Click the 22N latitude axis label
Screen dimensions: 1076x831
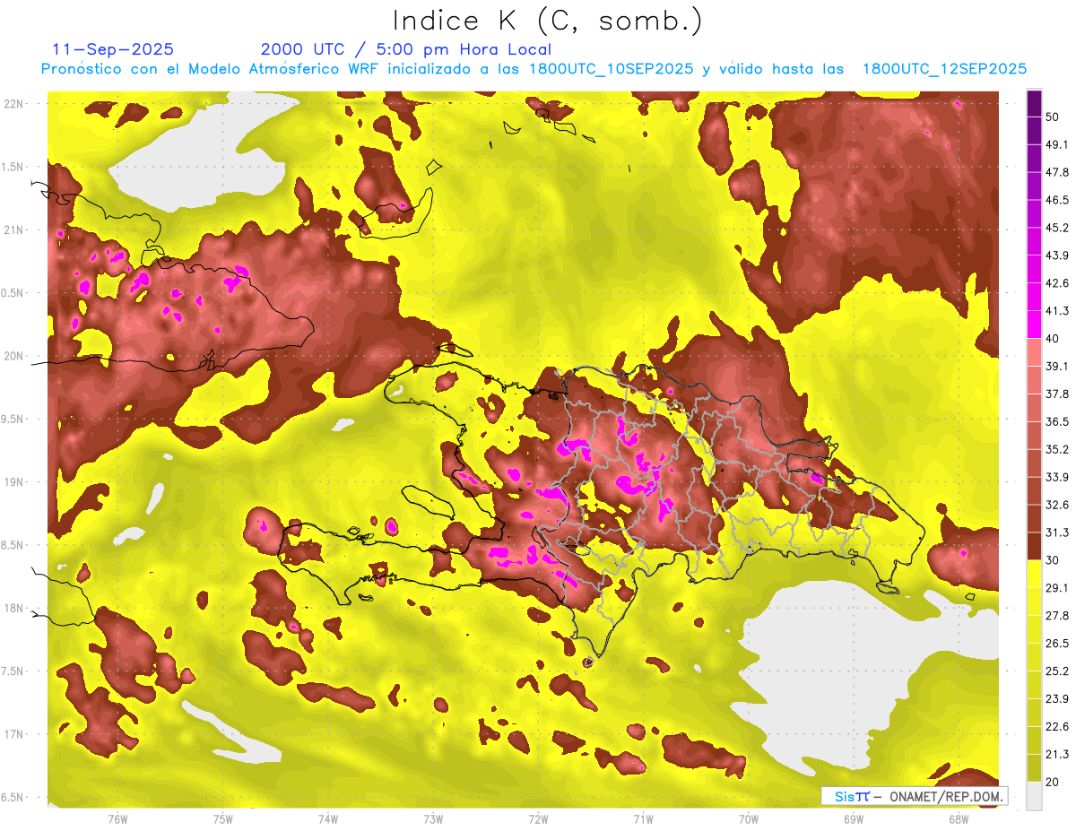[15, 104]
